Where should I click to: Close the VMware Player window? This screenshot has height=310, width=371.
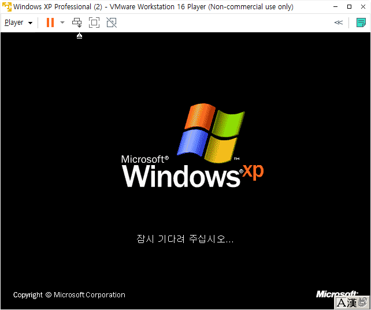[363, 6]
